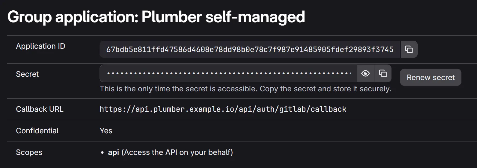Reveal the hidden secret with eye icon
The height and width of the screenshot is (168, 477).
tap(365, 73)
